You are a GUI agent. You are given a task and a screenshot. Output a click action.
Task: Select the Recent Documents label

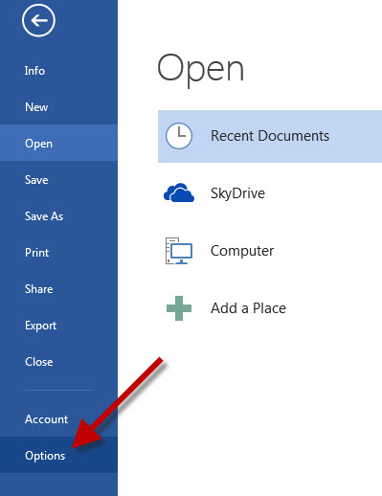270,136
